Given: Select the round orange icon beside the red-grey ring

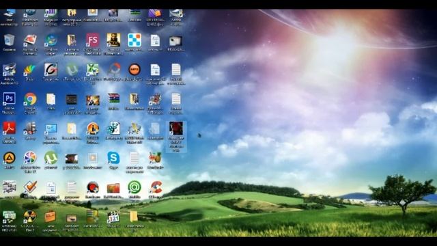Looking at the screenshot, I should tap(135, 70).
